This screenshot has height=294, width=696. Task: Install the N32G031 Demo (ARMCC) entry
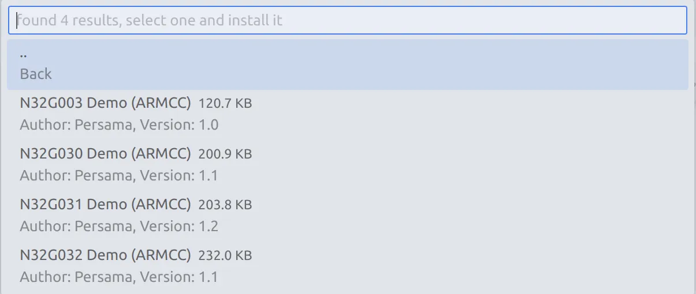click(x=105, y=205)
